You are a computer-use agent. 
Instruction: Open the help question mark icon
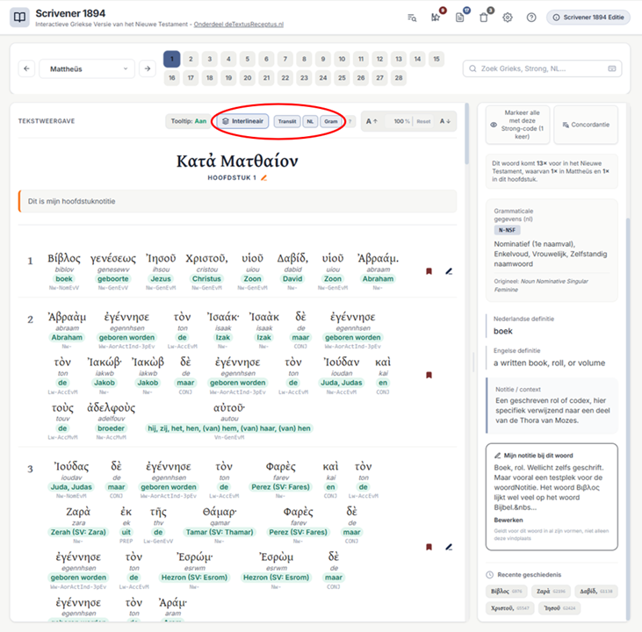[531, 18]
